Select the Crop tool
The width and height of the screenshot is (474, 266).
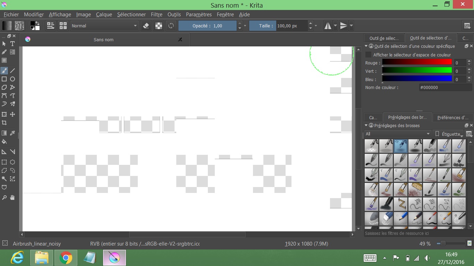click(x=4, y=123)
